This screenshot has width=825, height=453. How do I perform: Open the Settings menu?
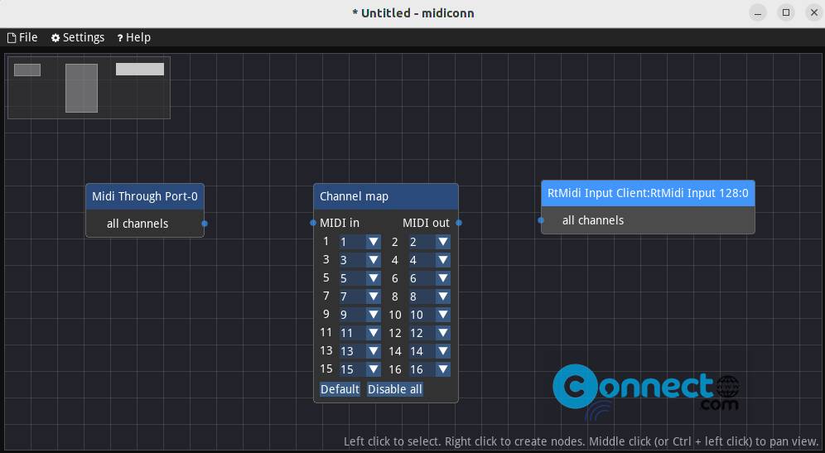(x=78, y=37)
